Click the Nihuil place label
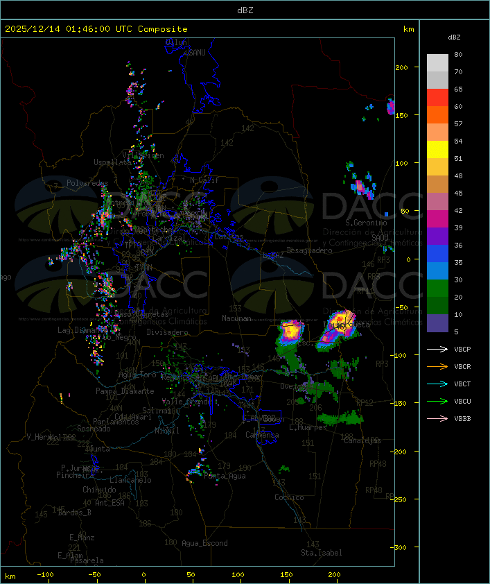Screen dimensions: 490x584 tap(167, 431)
